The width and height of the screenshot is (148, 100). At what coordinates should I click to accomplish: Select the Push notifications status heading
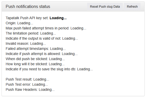coord(28,7)
